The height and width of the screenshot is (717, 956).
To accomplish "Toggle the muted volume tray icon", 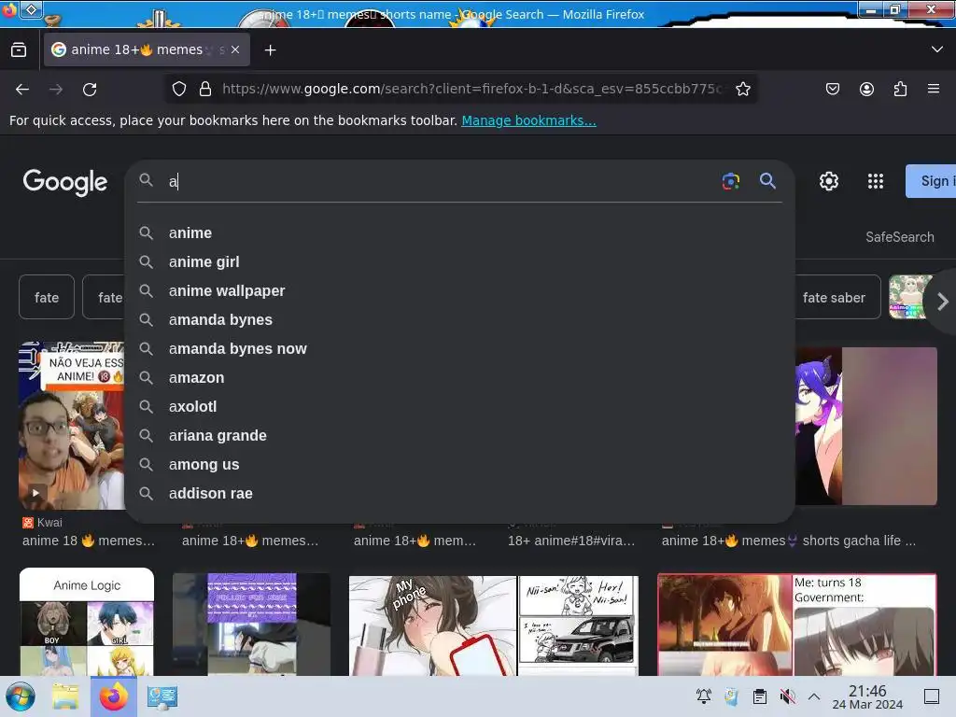I will (x=788, y=696).
